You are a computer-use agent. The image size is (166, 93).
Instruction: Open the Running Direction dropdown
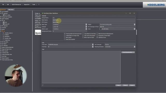(134, 47)
